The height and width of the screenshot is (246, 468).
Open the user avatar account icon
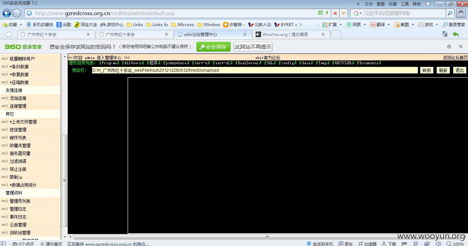click(461, 13)
